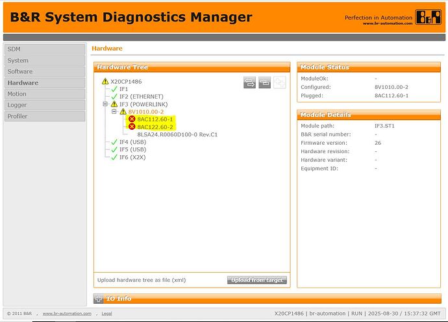Open the SDM page in sidebar
The image size is (448, 322).
[x=45, y=49]
